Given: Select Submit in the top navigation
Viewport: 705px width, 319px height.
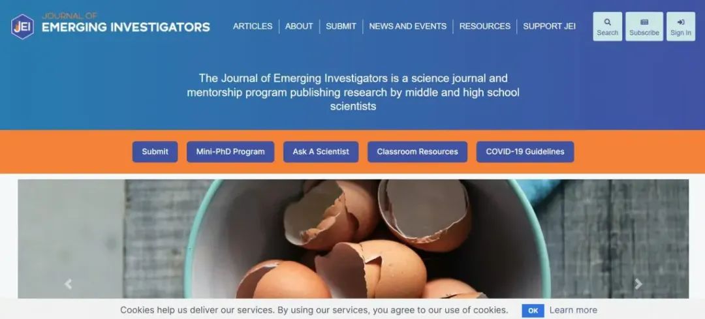Looking at the screenshot, I should click(x=341, y=26).
